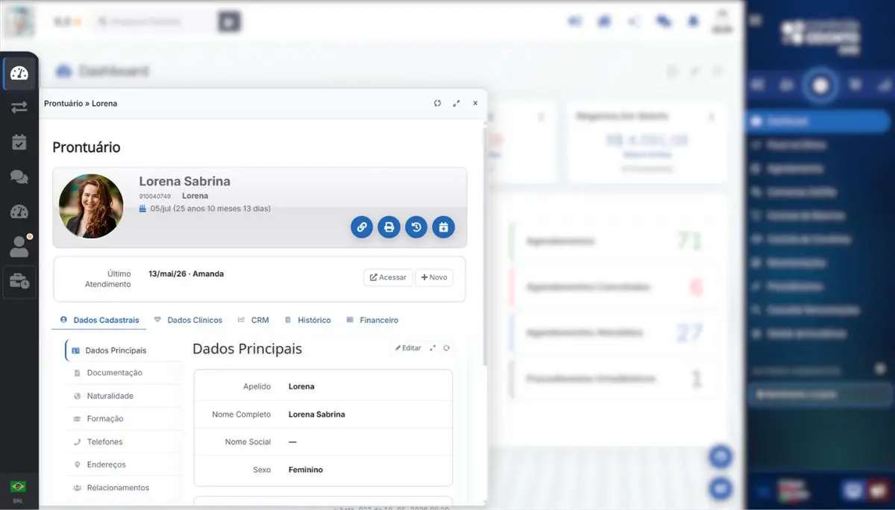Expand the Dados Principais section
Screen dimensions: 895x510
[433, 348]
